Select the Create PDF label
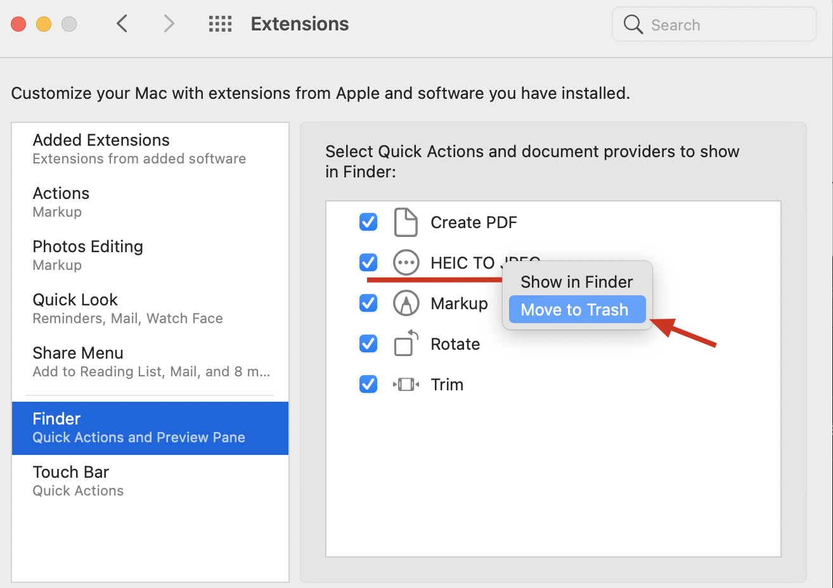Image resolution: width=833 pixels, height=588 pixels. [x=474, y=222]
